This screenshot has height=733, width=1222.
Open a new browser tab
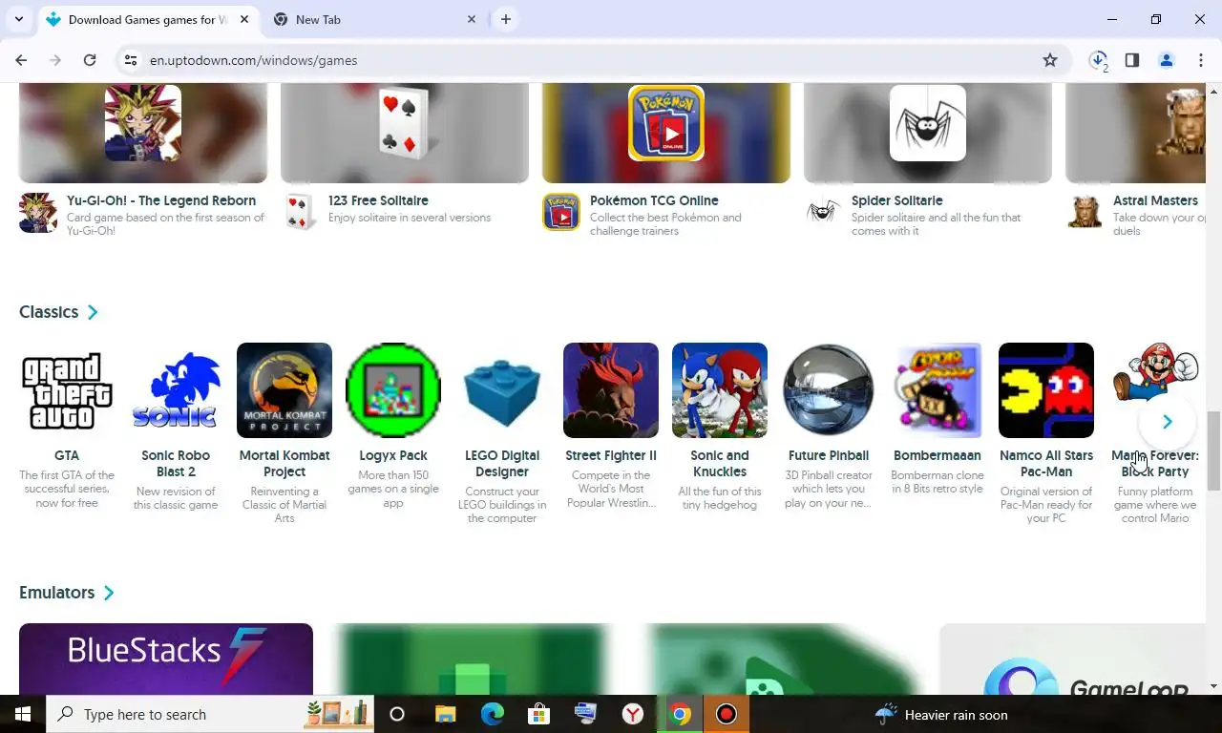pyautogui.click(x=506, y=19)
